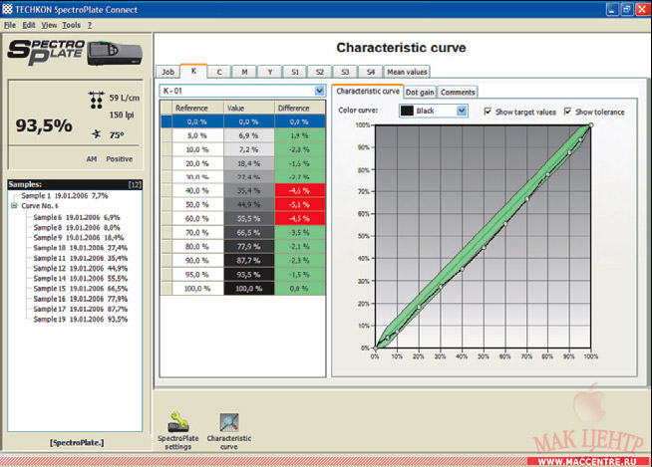Screen dimensions: 652x467
Task: Select the S4 spot color tab
Action: 371,72
